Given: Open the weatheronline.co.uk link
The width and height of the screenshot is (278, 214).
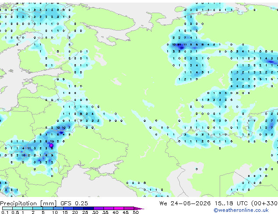Looking at the screenshot, I should point(241,210).
